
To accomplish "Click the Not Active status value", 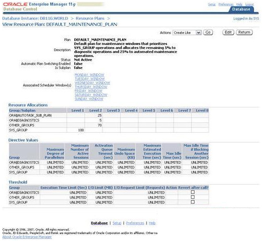I will (x=83, y=60).
